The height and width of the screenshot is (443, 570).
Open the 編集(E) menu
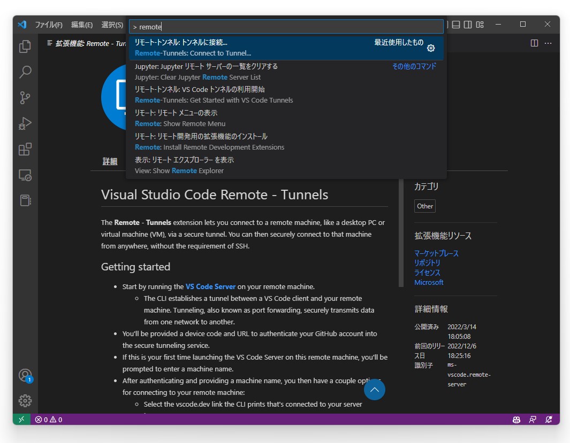(82, 25)
